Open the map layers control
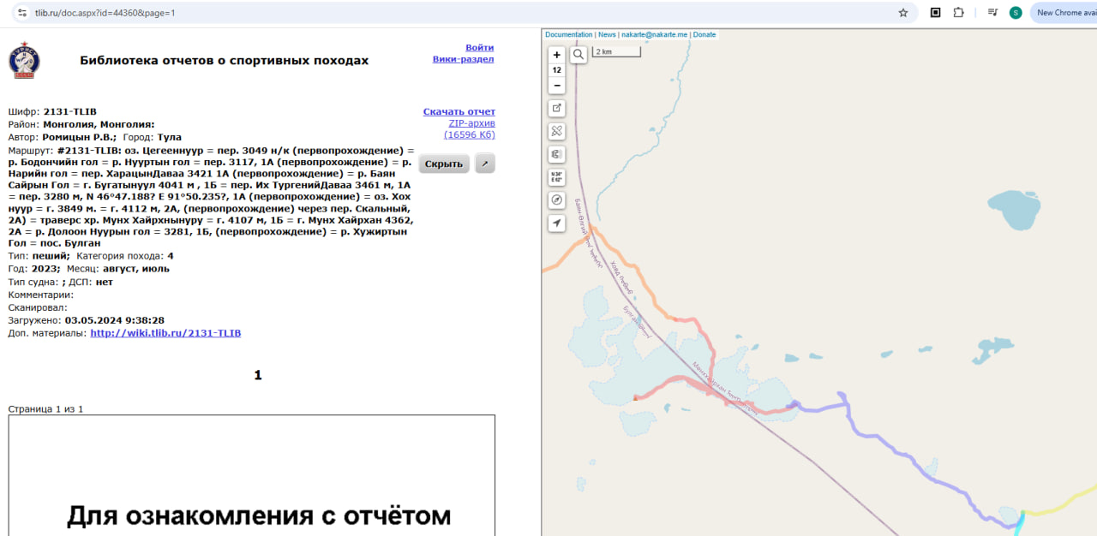This screenshot has width=1097, height=536. point(557,154)
